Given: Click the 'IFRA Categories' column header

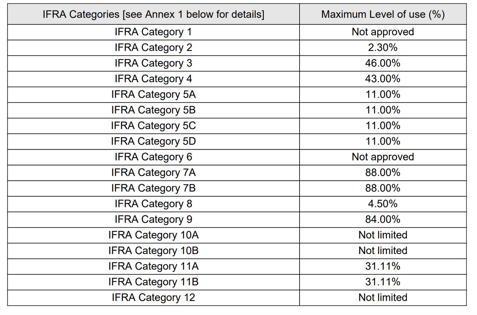Looking at the screenshot, I should pyautogui.click(x=153, y=14).
